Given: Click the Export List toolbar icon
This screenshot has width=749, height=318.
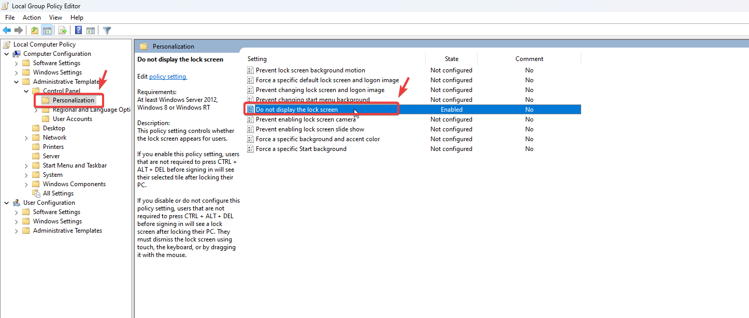Looking at the screenshot, I should click(x=62, y=31).
